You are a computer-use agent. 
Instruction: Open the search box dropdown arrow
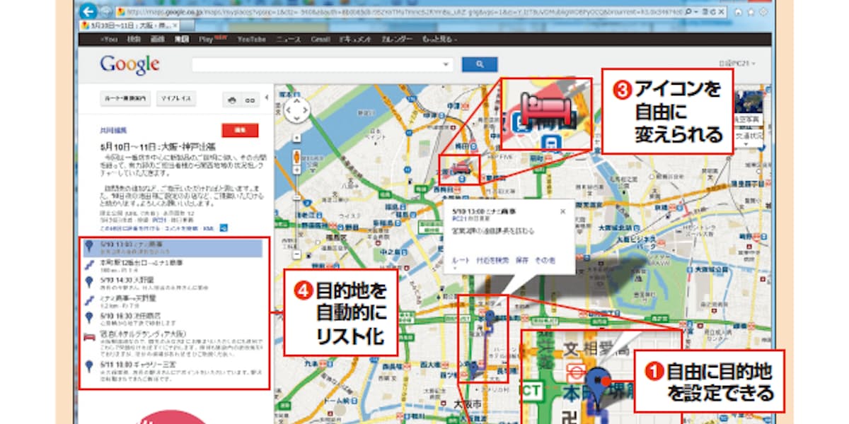[446, 64]
